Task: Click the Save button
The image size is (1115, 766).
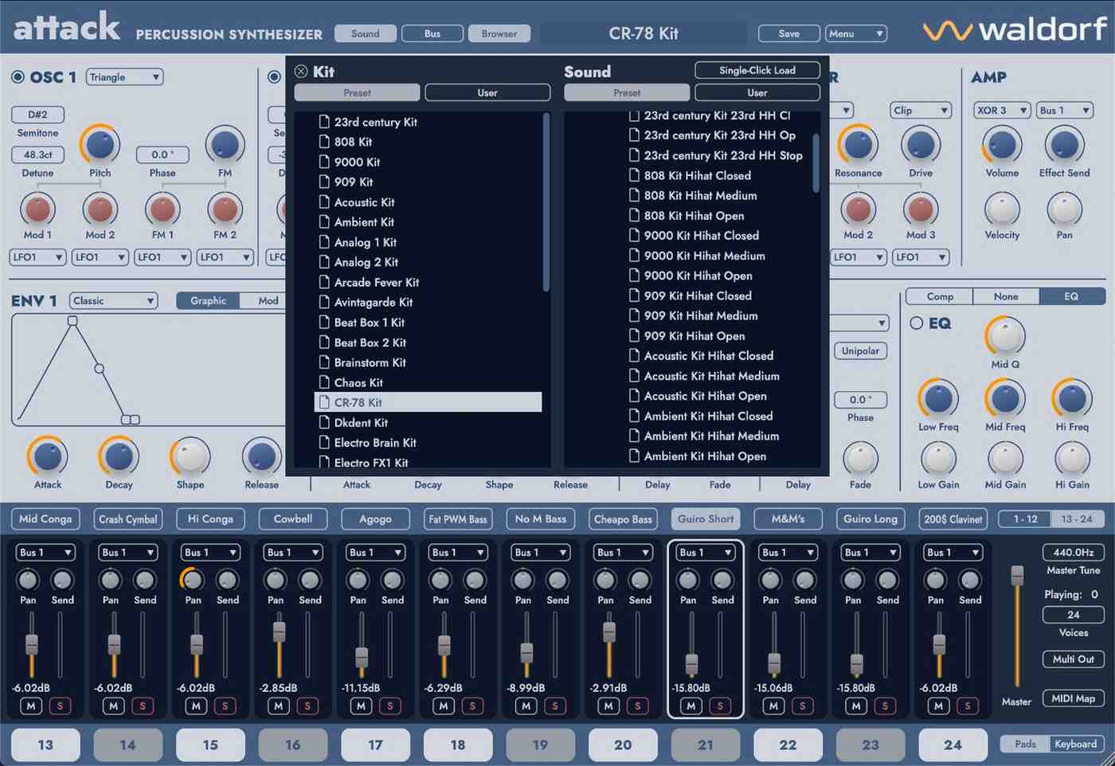Action: tap(788, 33)
